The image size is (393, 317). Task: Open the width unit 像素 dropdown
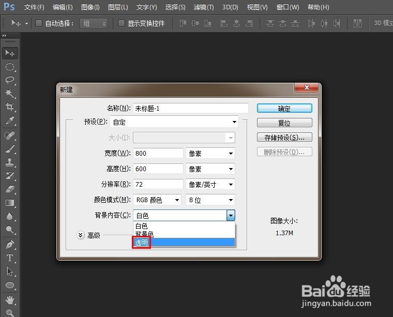click(210, 153)
